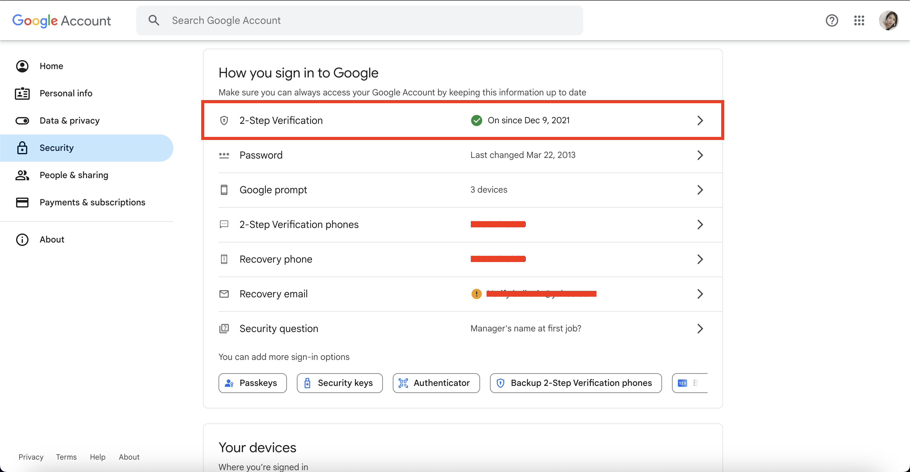Click the Google prompt phone icon
Image resolution: width=910 pixels, height=472 pixels.
point(224,190)
